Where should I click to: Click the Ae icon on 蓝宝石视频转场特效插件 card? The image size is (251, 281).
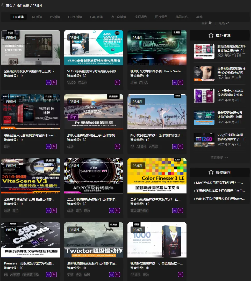pos(111,210)
